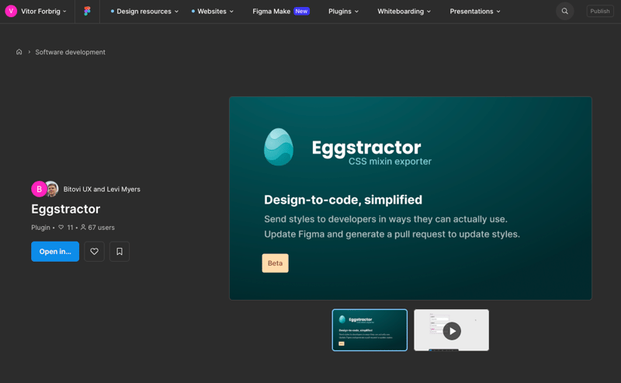This screenshot has height=383, width=621.
Task: Click the 67 users count
Action: pos(98,228)
